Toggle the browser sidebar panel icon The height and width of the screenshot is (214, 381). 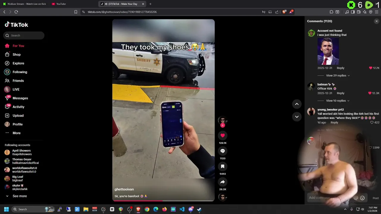click(x=353, y=12)
